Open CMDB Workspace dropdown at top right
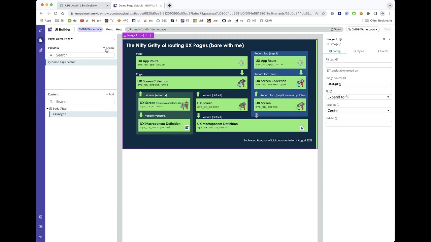The image size is (431, 242). point(363,29)
